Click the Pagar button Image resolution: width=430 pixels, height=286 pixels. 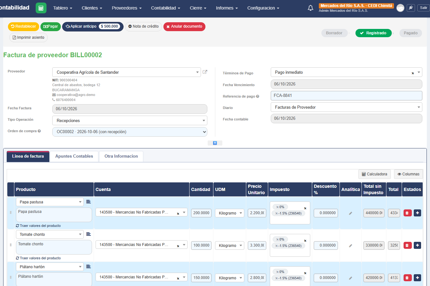[x=51, y=27]
